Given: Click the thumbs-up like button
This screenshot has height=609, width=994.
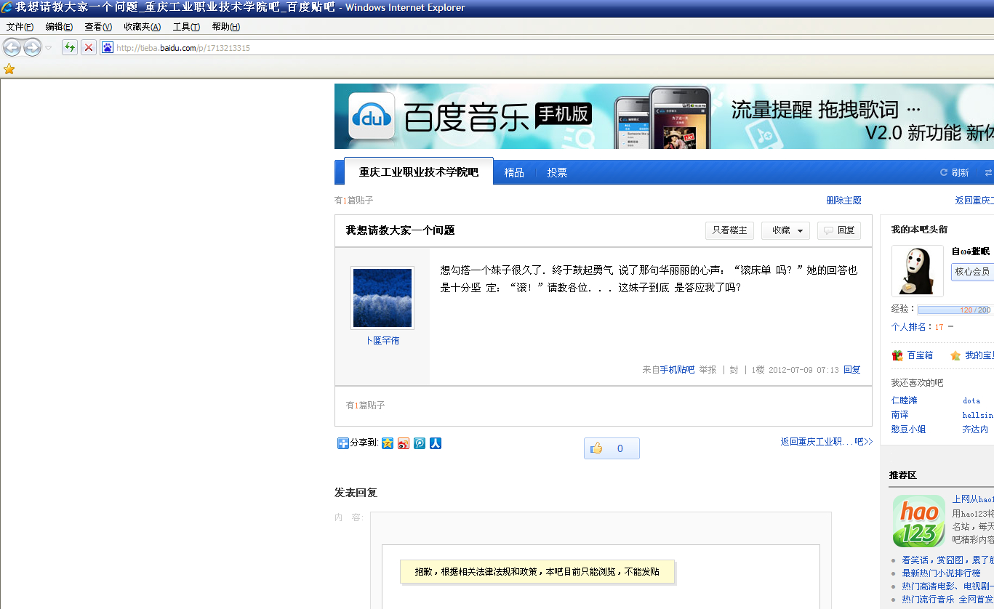Looking at the screenshot, I should (612, 448).
